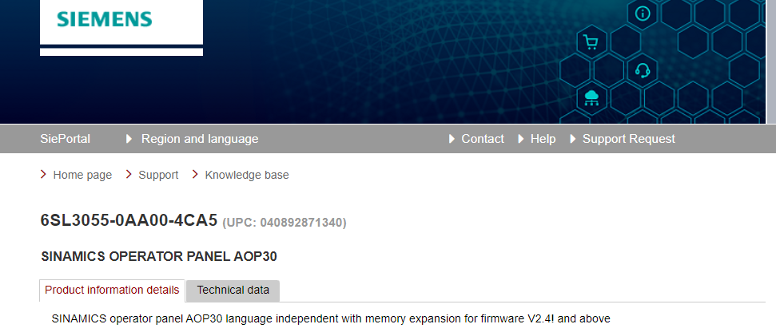Navigate to Support breadcrumb link
The height and width of the screenshot is (336, 776).
coord(158,175)
